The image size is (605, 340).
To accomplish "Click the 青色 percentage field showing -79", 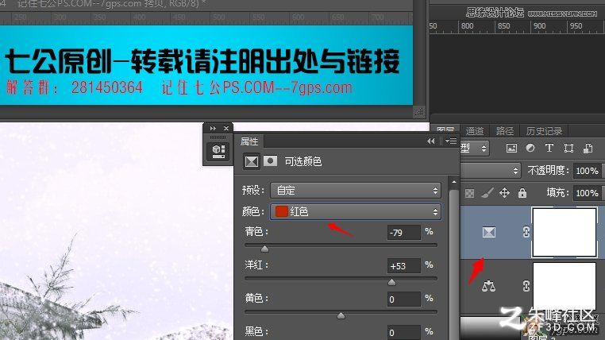I will 403,232.
